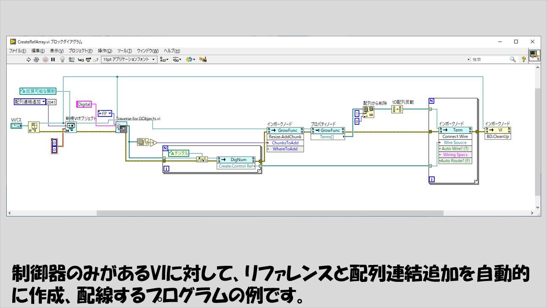The width and height of the screenshot is (547, 308).
Task: Click the Step Into button
Action: [80, 59]
